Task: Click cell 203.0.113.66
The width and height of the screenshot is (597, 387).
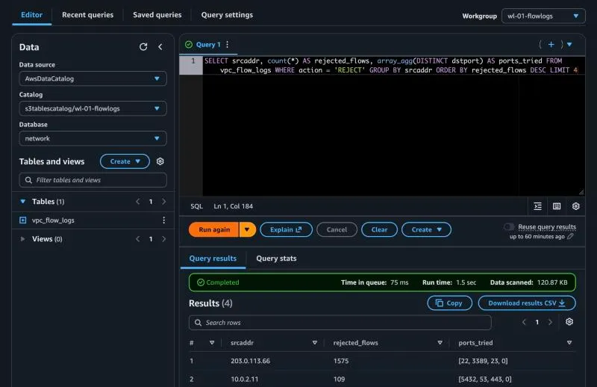Action: coord(250,361)
